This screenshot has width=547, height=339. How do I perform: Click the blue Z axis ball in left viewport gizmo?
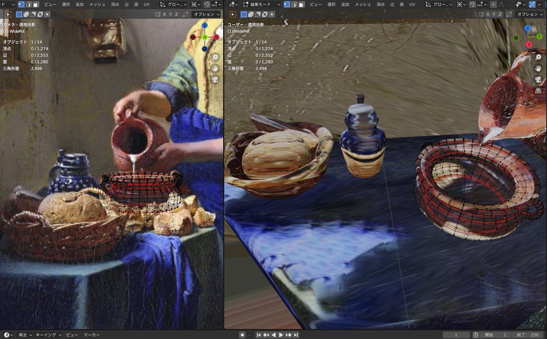coord(205,25)
